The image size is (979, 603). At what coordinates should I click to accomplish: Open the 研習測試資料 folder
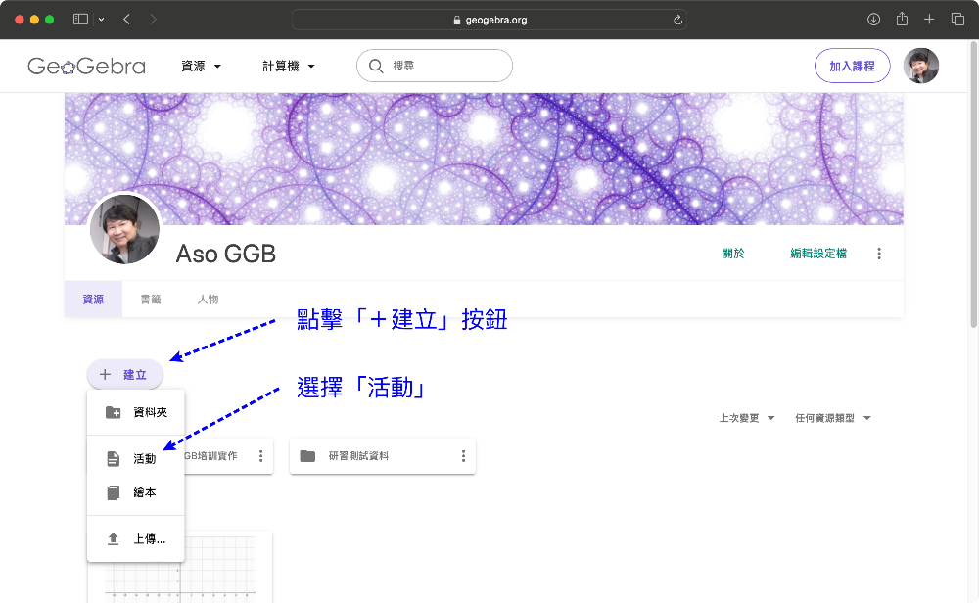pos(383,456)
